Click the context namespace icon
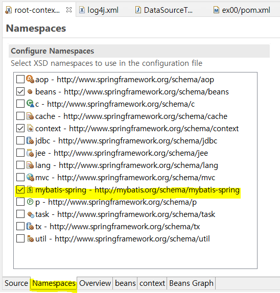This screenshot has height=293, width=280. click(x=30, y=128)
